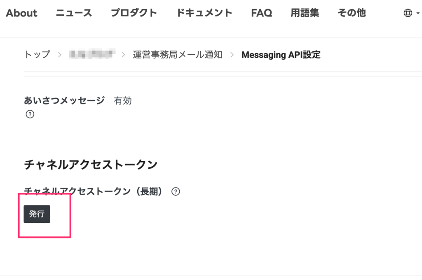Click help icon beside チャネルアクセストークン(長期)
The width and height of the screenshot is (422, 280).
176,191
